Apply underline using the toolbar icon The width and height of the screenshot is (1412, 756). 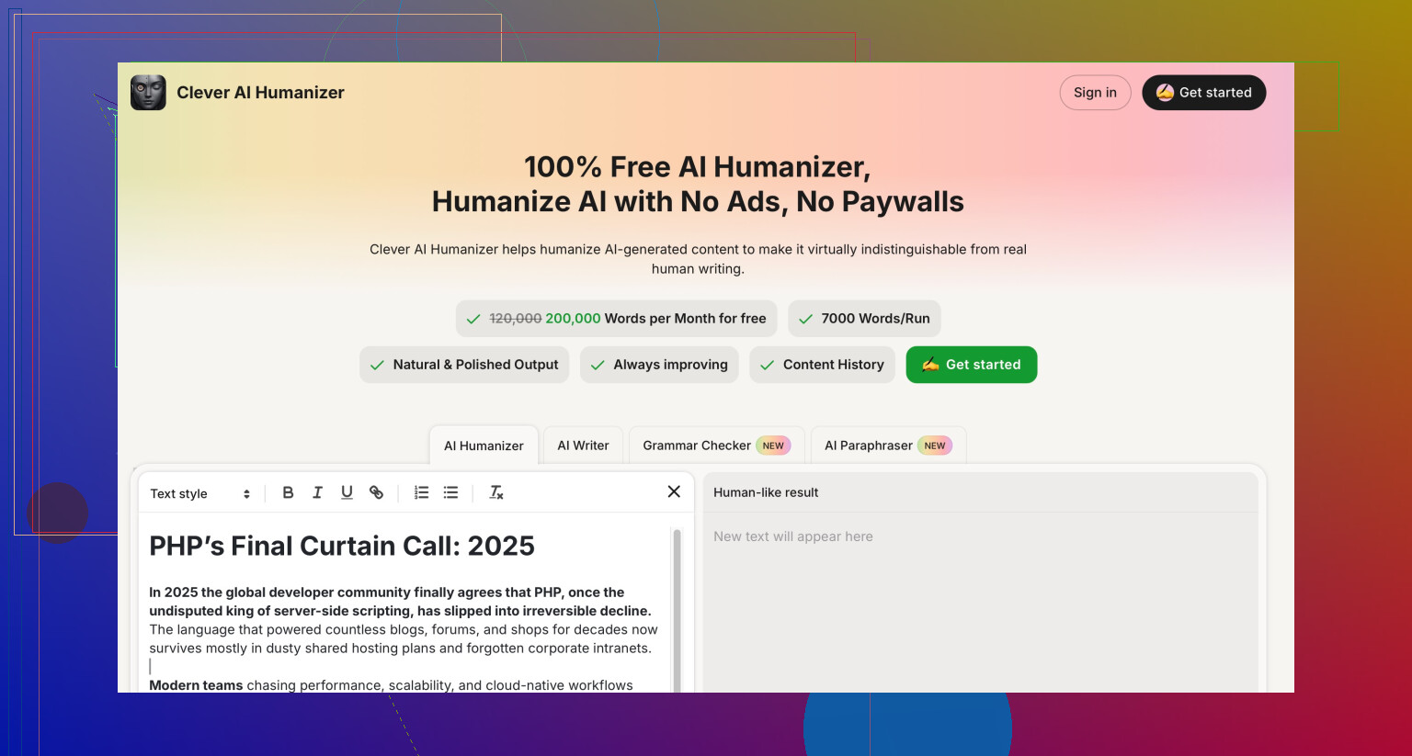pos(347,492)
